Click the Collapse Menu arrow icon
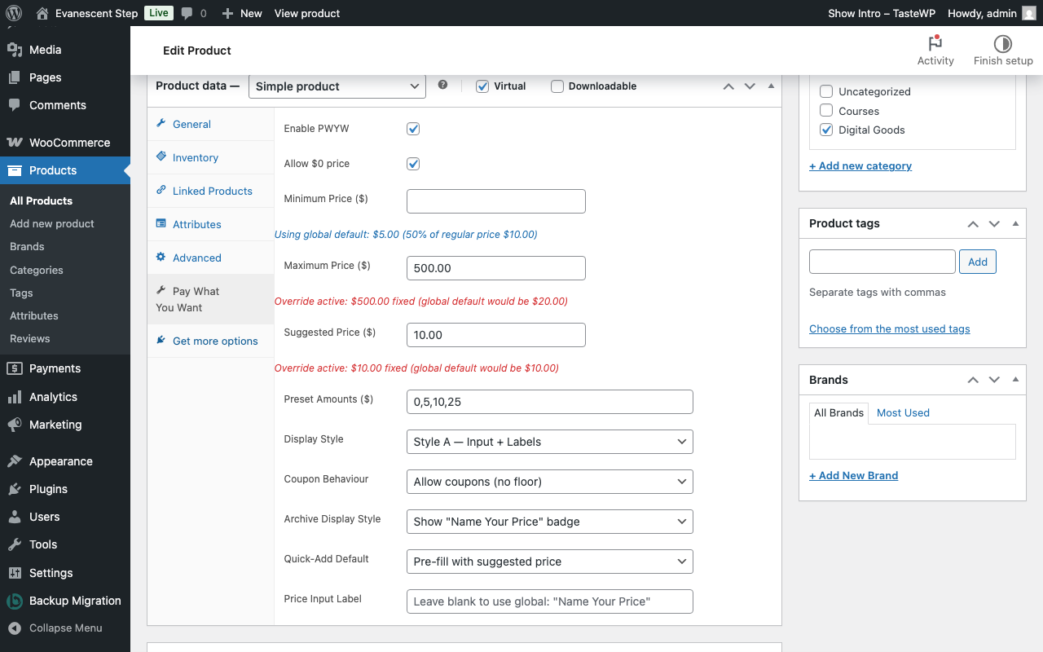 coord(15,628)
